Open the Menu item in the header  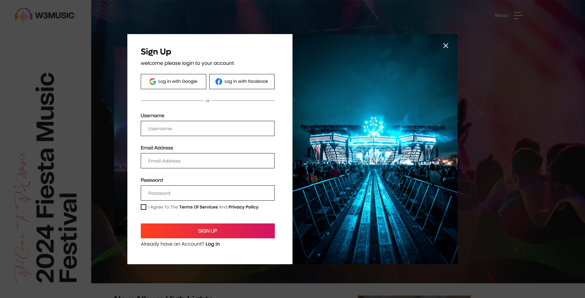click(x=501, y=16)
